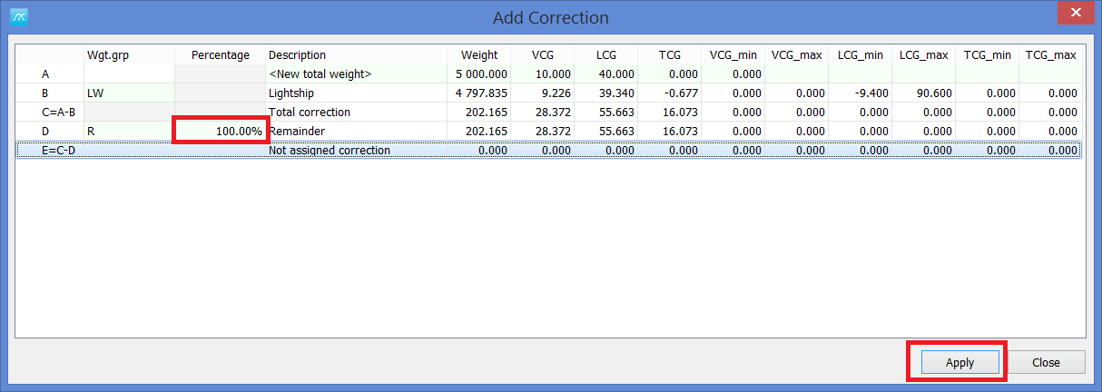Click the Wgt.grp column header
The height and width of the screenshot is (392, 1102).
(129, 55)
